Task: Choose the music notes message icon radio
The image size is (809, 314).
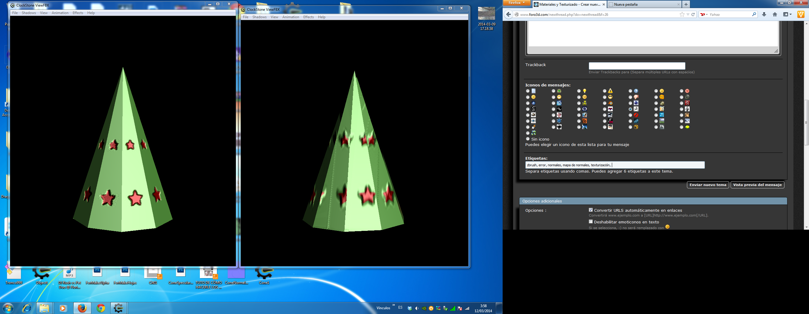Action: click(x=527, y=133)
